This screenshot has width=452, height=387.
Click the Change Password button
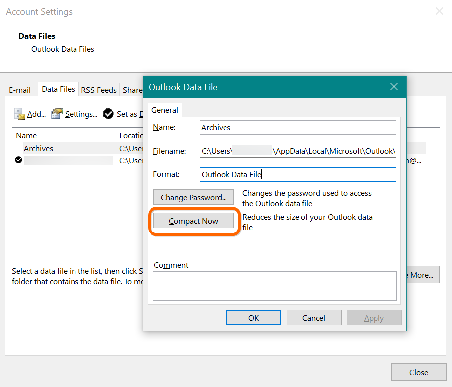tap(193, 197)
